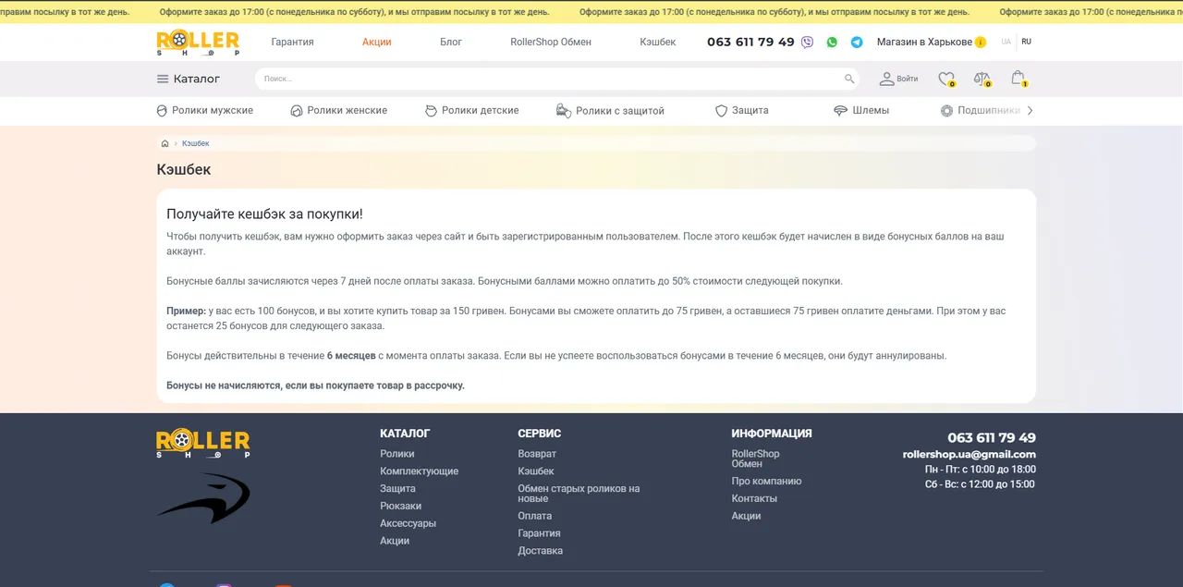The image size is (1183, 587).
Task: Open the compare scales icon
Action: 982,79
